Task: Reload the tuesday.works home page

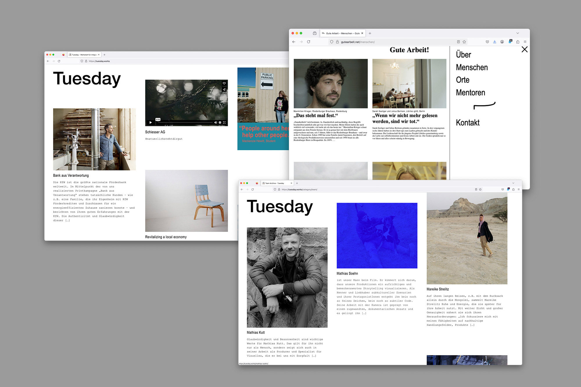Action: point(59,61)
